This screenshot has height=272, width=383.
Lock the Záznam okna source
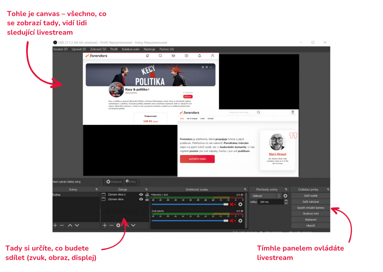click(x=147, y=200)
